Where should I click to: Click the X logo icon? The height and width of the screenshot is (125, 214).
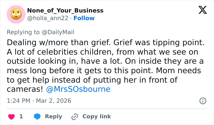[x=201, y=11]
